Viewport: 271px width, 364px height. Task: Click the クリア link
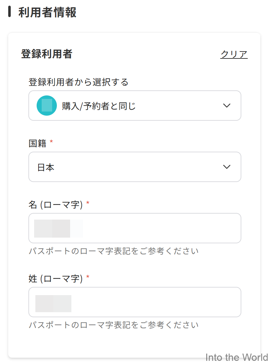[234, 54]
